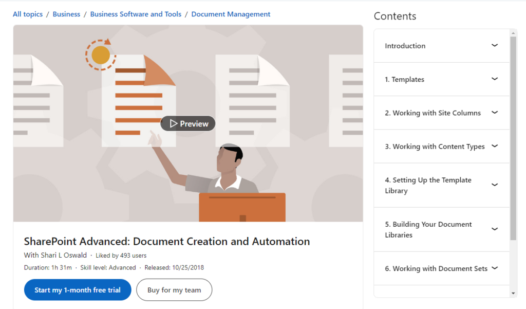Click the Introduction section title

click(405, 46)
